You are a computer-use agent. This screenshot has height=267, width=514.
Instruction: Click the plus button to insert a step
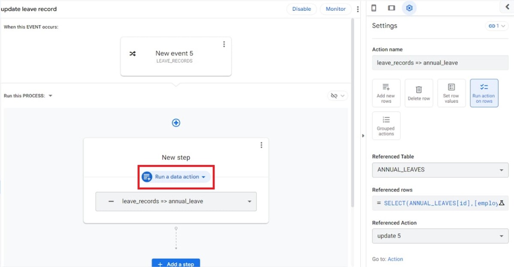click(176, 122)
